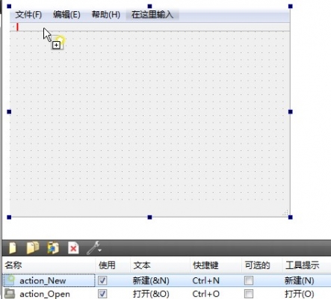Click the Paste action icon
This screenshot has width=331, height=299.
[53, 247]
